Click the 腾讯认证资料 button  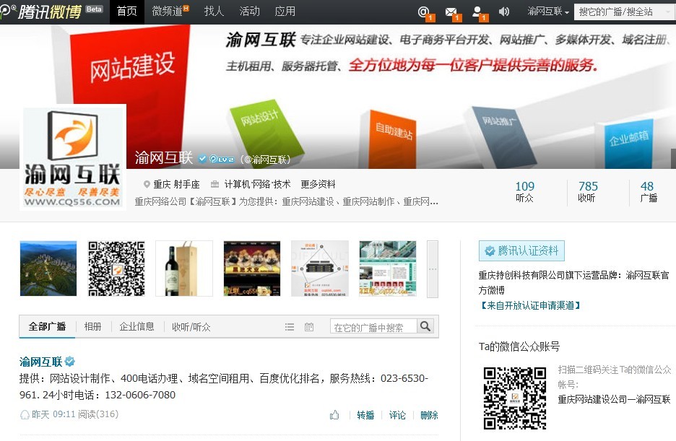point(521,250)
